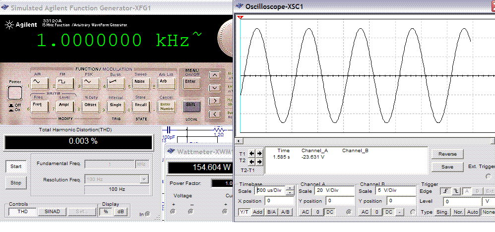The width and height of the screenshot is (495, 232).
Task: Click the generator Offset button
Action: pyautogui.click(x=90, y=106)
